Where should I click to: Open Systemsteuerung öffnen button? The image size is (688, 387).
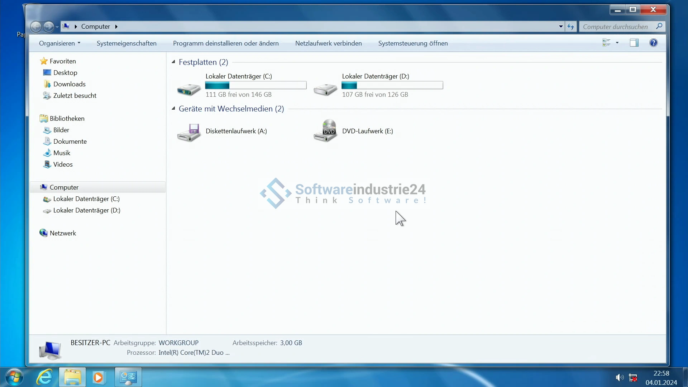pos(413,43)
